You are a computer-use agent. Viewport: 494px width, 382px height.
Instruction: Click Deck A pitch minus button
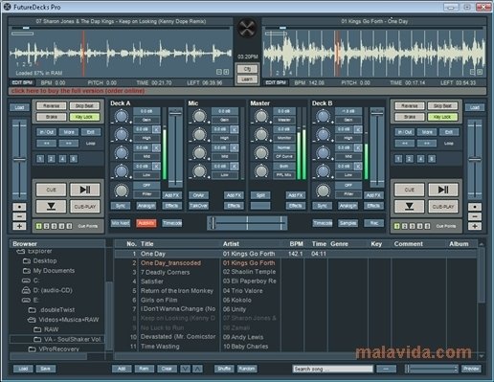[x=19, y=216]
